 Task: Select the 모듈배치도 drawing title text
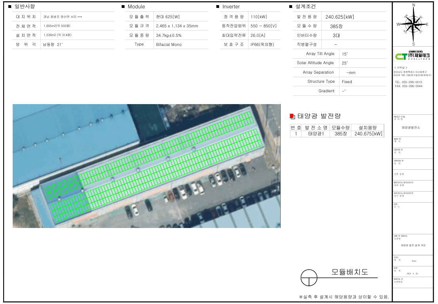pos(349,272)
